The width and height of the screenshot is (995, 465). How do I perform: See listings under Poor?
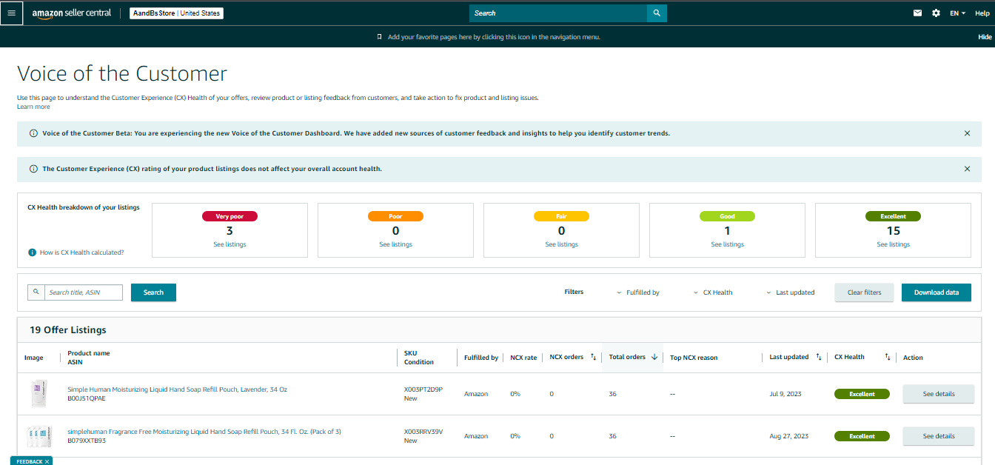click(x=395, y=244)
